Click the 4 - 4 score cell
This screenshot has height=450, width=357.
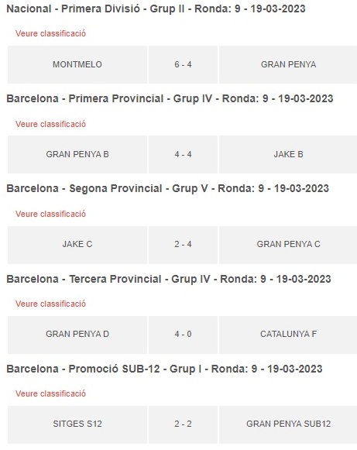(183, 154)
